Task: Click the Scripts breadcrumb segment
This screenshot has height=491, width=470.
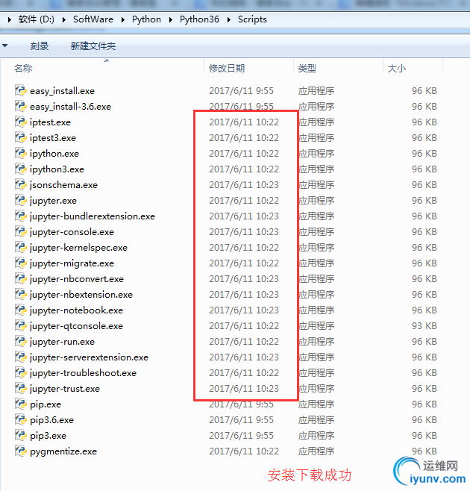Action: [252, 19]
